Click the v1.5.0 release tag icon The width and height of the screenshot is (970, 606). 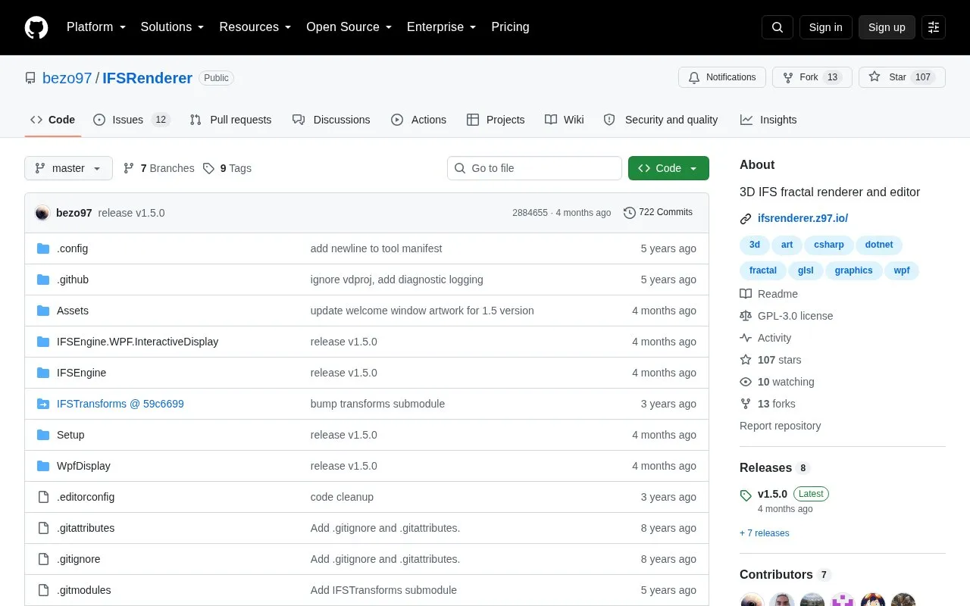click(x=746, y=495)
